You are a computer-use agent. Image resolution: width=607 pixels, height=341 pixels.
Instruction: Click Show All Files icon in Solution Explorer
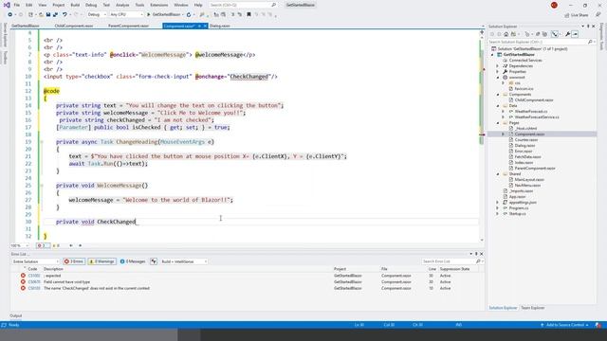tap(544, 34)
